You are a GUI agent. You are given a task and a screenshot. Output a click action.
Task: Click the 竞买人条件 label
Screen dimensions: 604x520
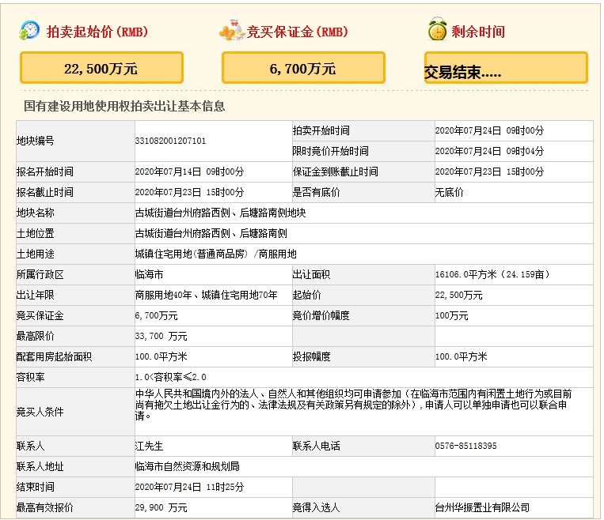coord(40,412)
